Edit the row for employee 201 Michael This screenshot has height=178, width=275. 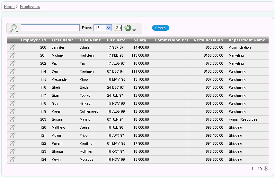[12, 55]
